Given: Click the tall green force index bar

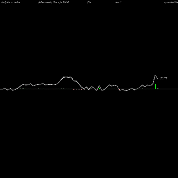Looking at the screenshot, I should pyautogui.click(x=155, y=87).
